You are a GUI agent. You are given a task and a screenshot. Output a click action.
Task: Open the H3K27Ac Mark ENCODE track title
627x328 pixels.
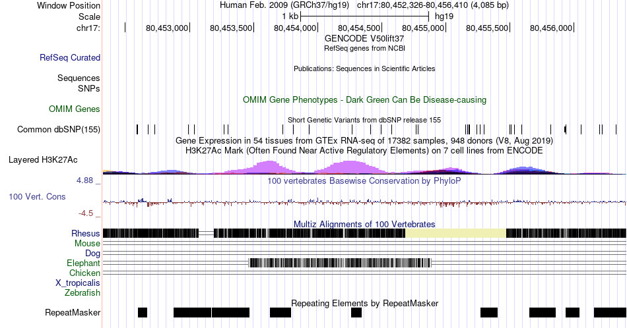point(364,150)
